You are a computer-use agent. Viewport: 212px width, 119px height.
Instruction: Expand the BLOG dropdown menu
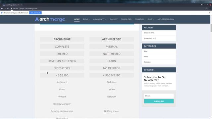click(x=86, y=19)
